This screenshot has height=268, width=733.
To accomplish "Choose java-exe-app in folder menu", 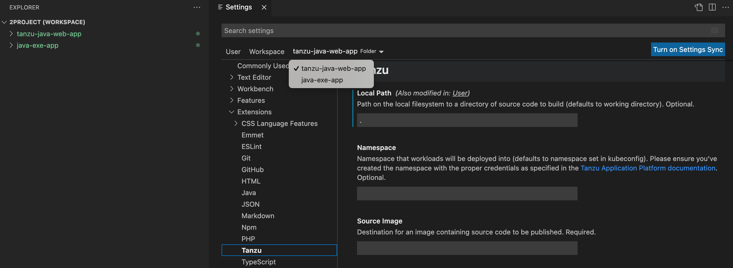I will click(x=331, y=80).
